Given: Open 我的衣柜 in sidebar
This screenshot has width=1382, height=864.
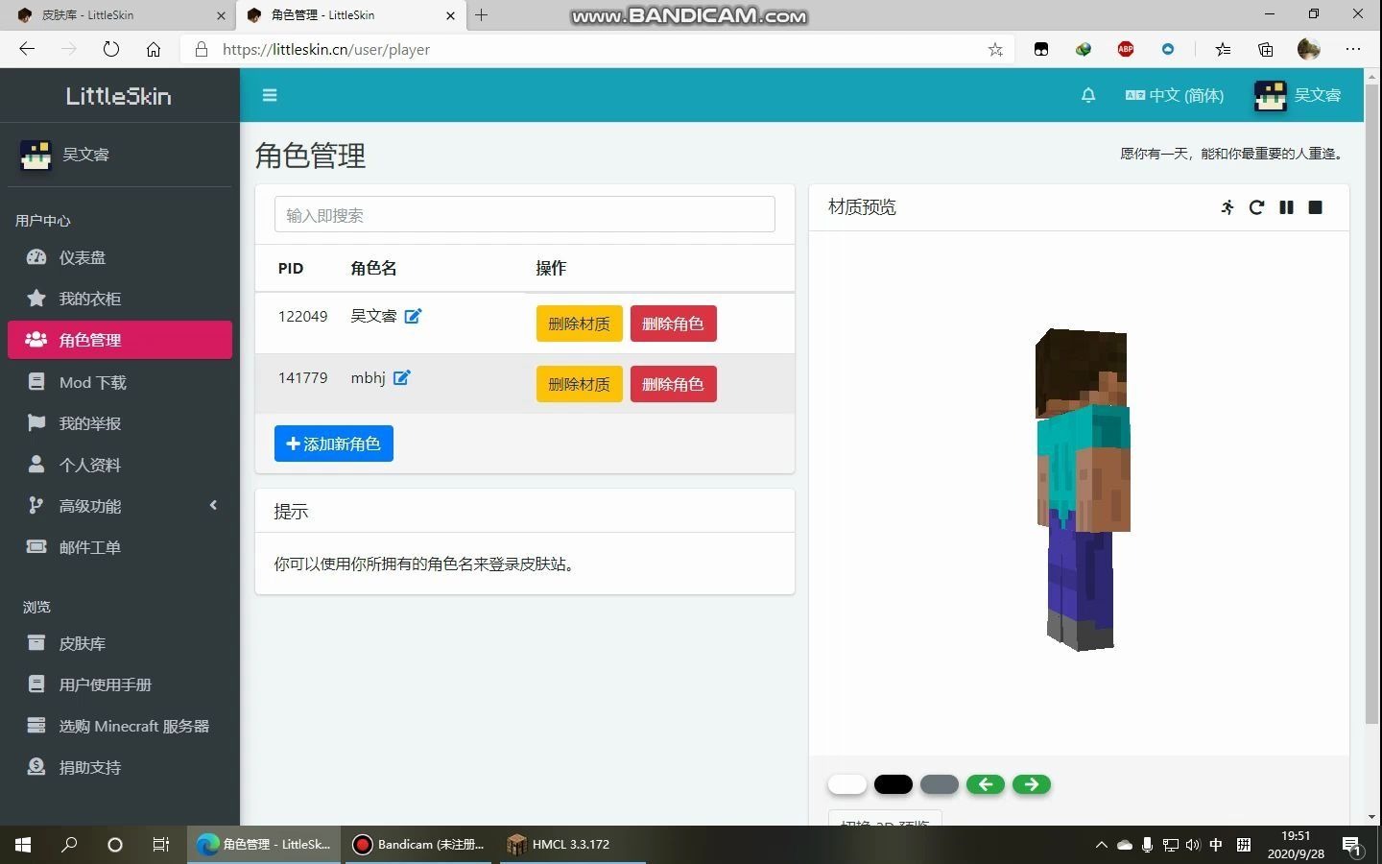Looking at the screenshot, I should (120, 299).
